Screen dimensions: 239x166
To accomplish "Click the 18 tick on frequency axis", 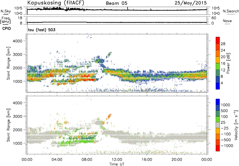I will tap(20, 18).
